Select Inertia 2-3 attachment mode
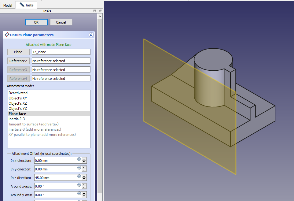The image size is (294, 201). (17, 119)
